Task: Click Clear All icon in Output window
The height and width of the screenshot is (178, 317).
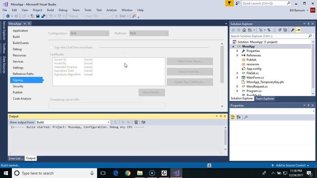Action: tap(136, 122)
